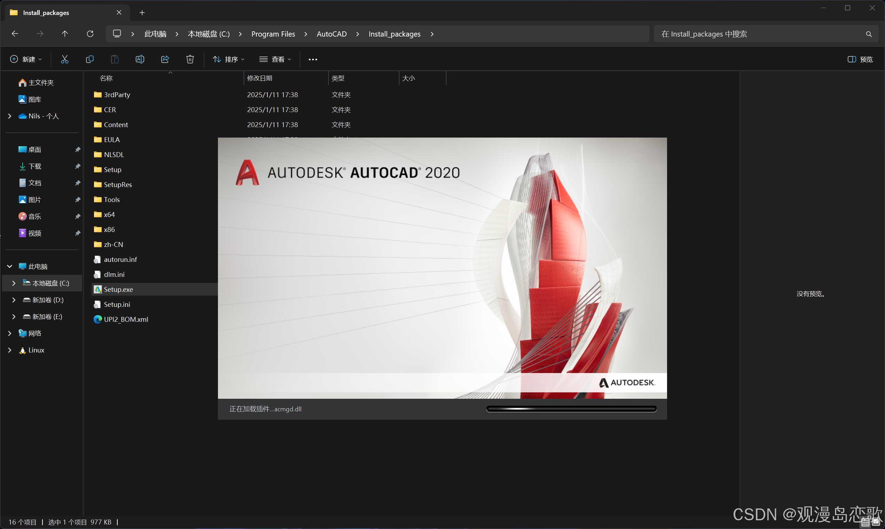Click the Cut scissors icon

click(64, 59)
